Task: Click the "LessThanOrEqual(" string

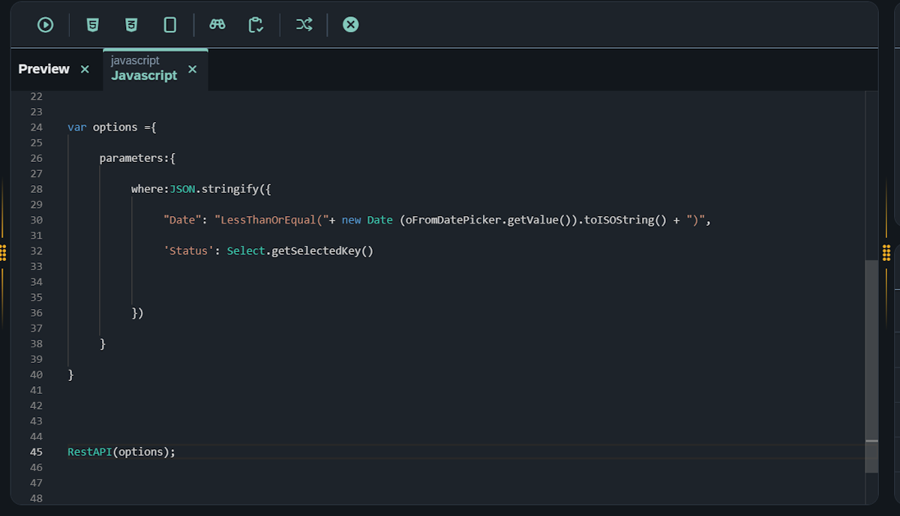Action: pyautogui.click(x=271, y=220)
